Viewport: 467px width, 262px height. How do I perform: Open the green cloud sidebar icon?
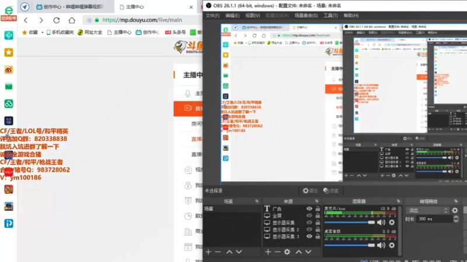tap(9, 104)
